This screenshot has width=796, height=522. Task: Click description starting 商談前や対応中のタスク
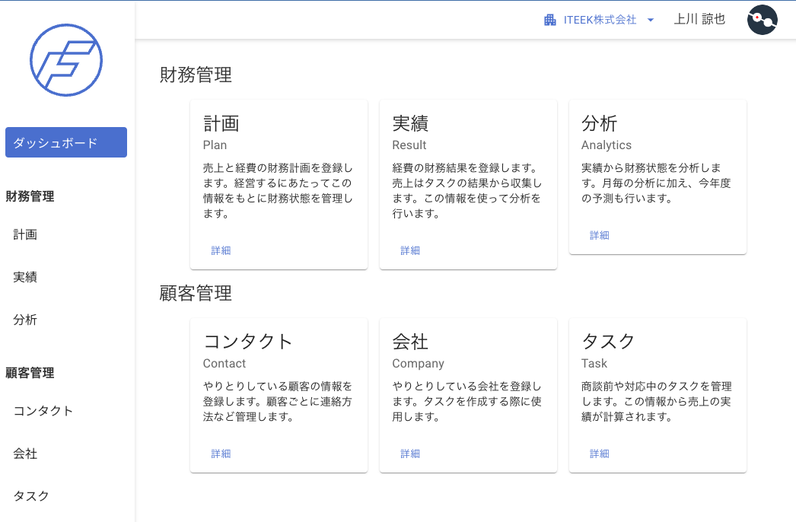tap(657, 402)
